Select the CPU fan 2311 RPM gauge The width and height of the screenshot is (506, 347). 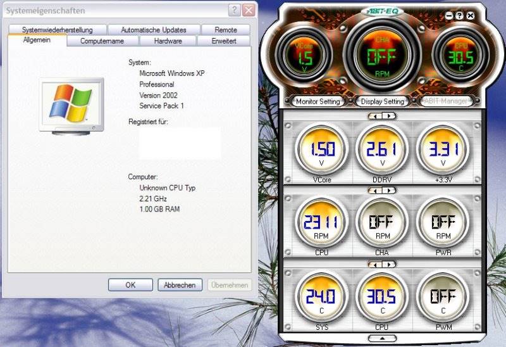(x=321, y=223)
